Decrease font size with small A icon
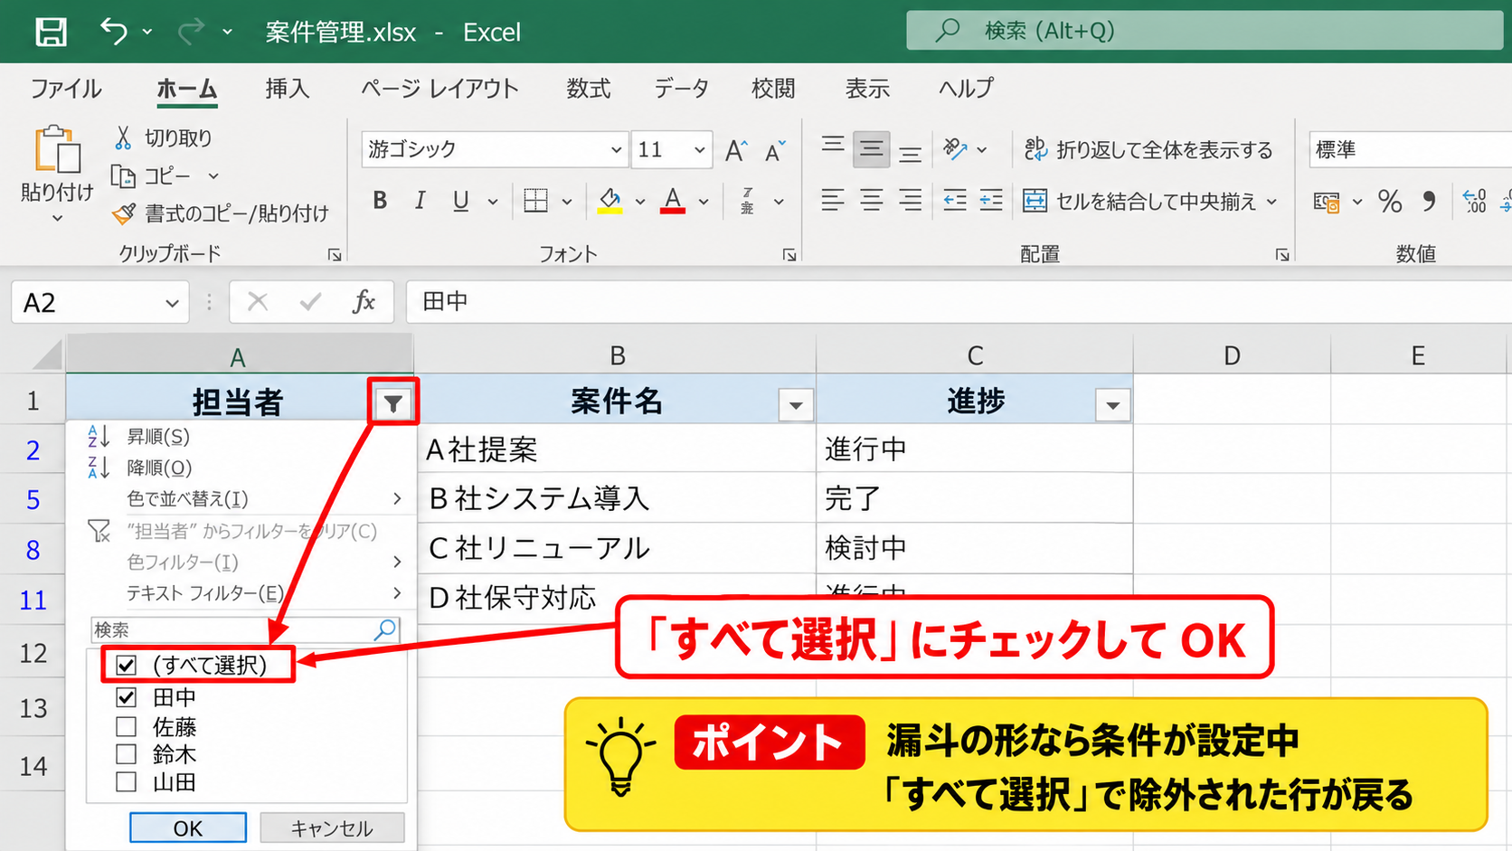The height and width of the screenshot is (851, 1512). pyautogui.click(x=775, y=150)
